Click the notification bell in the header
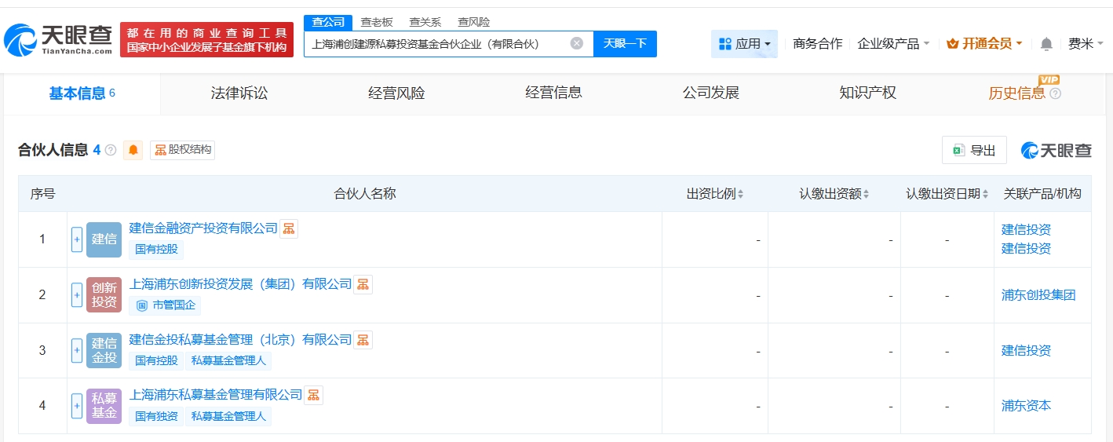Screen dimensions: 1113x442 (1045, 44)
